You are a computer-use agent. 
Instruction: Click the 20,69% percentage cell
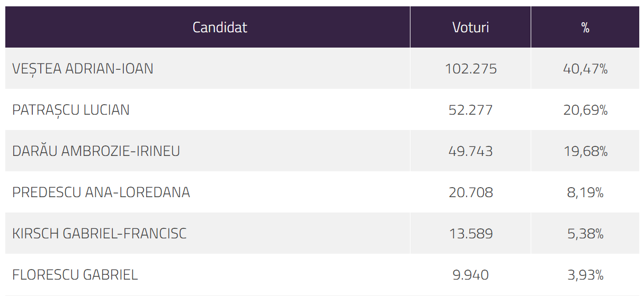coord(585,110)
